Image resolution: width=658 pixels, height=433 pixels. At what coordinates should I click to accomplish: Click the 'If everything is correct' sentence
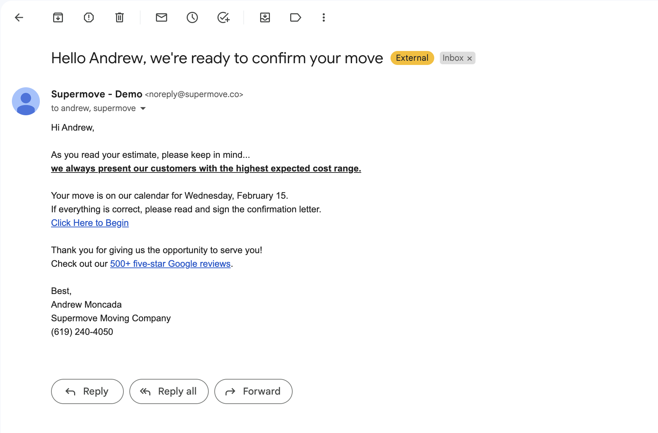[186, 209]
